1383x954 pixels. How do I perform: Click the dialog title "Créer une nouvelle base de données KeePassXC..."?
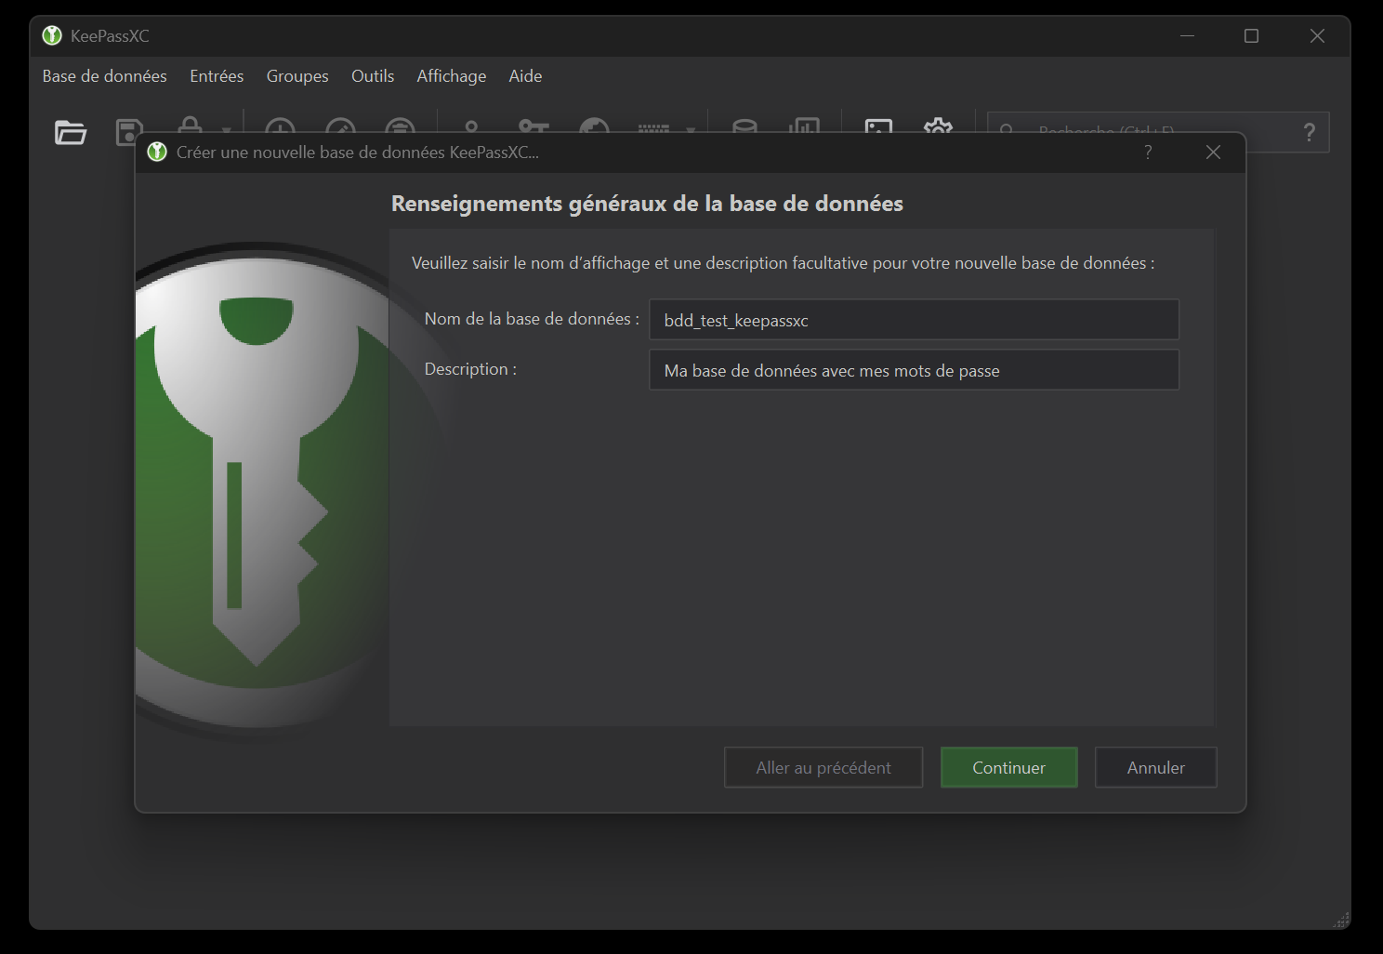click(358, 152)
